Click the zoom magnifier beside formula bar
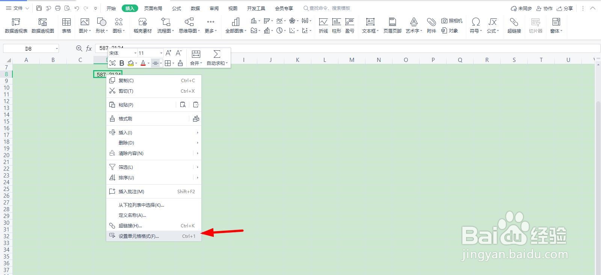This screenshot has width=601, height=275. point(79,48)
